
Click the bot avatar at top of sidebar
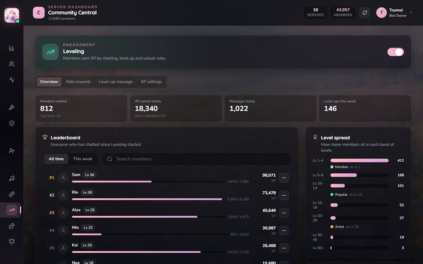click(x=12, y=15)
